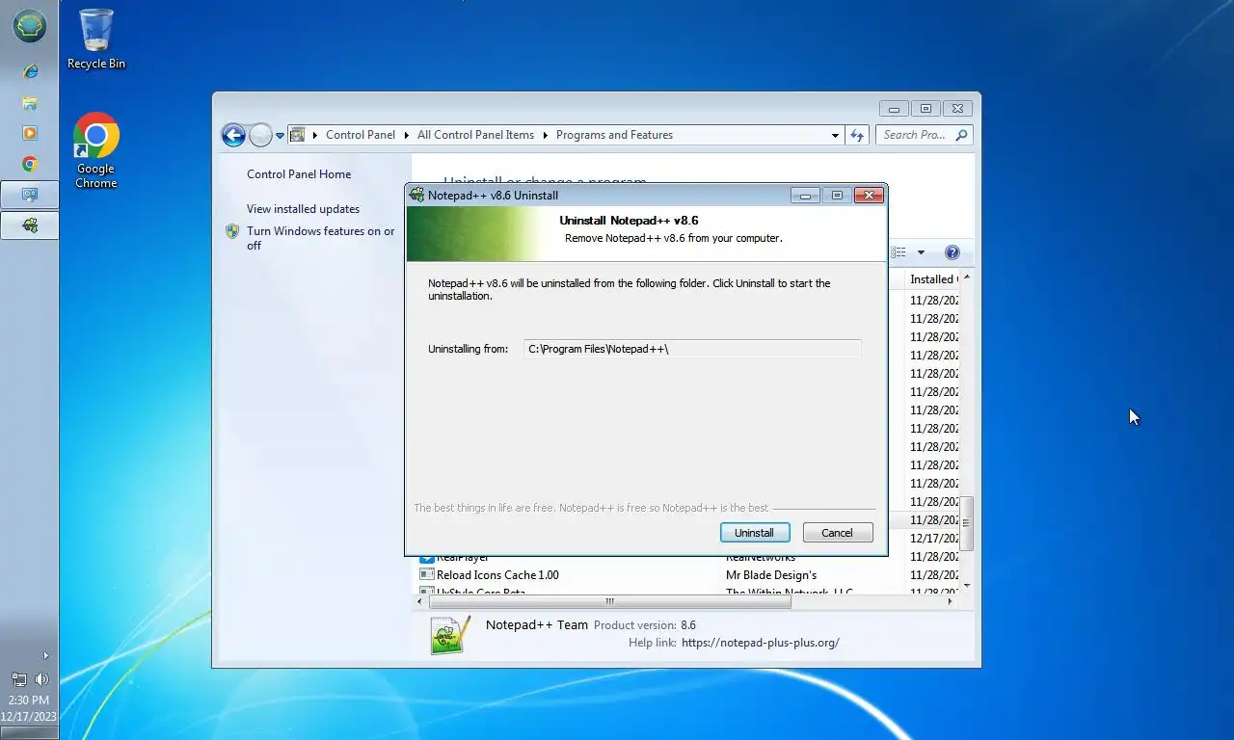Open the address bar history dropdown
1234x740 pixels.
(835, 136)
